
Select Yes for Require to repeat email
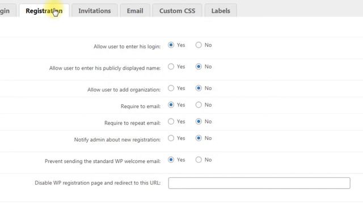[171, 121]
